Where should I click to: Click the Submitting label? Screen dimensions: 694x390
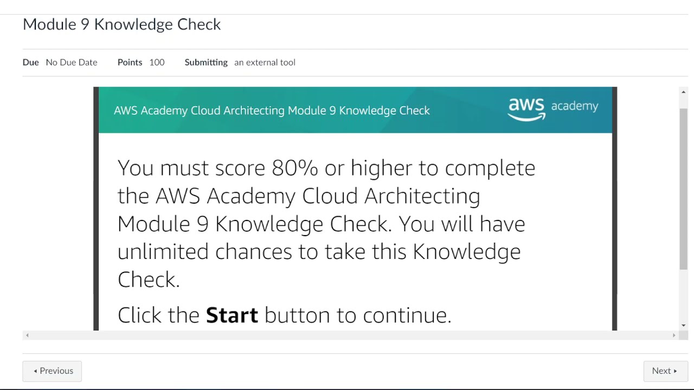pos(206,62)
